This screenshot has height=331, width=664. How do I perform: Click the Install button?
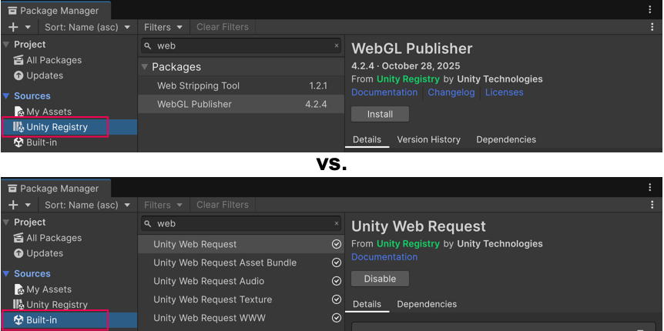[x=381, y=114]
